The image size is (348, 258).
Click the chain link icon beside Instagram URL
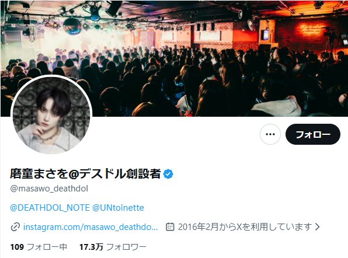pyautogui.click(x=15, y=227)
